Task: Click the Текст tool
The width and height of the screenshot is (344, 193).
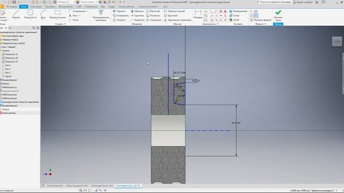Action: 74,16
